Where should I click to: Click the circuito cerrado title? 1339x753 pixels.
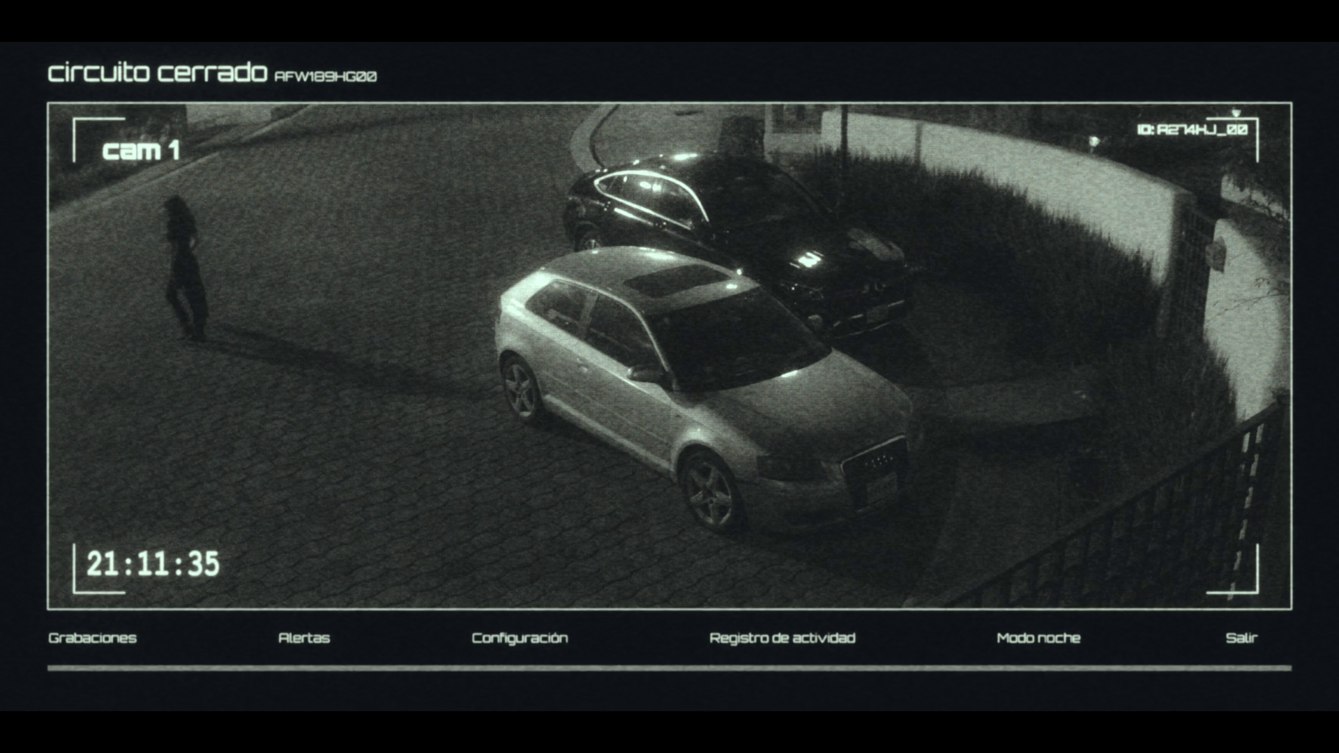pyautogui.click(x=158, y=73)
